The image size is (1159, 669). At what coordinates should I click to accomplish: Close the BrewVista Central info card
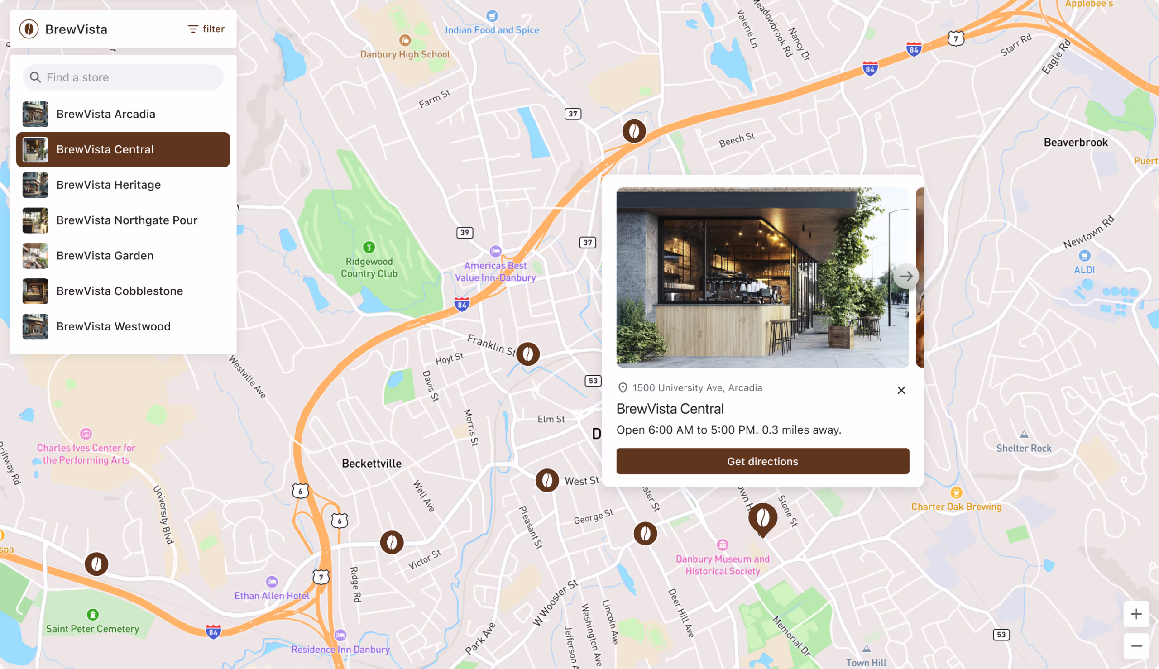[901, 390]
